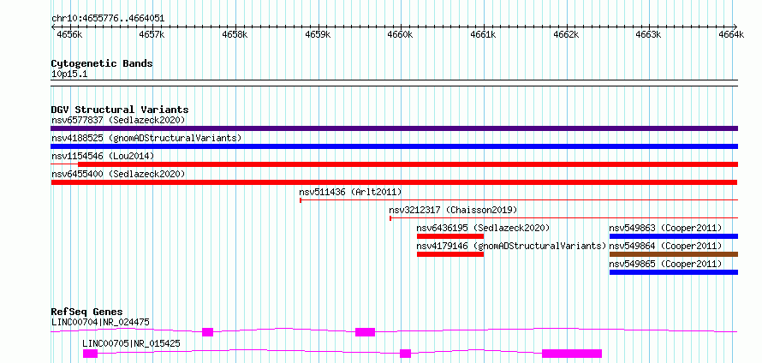This screenshot has width=762, height=363.
Task: Select the blue nsv4188525 variant bar
Action: 394,146
